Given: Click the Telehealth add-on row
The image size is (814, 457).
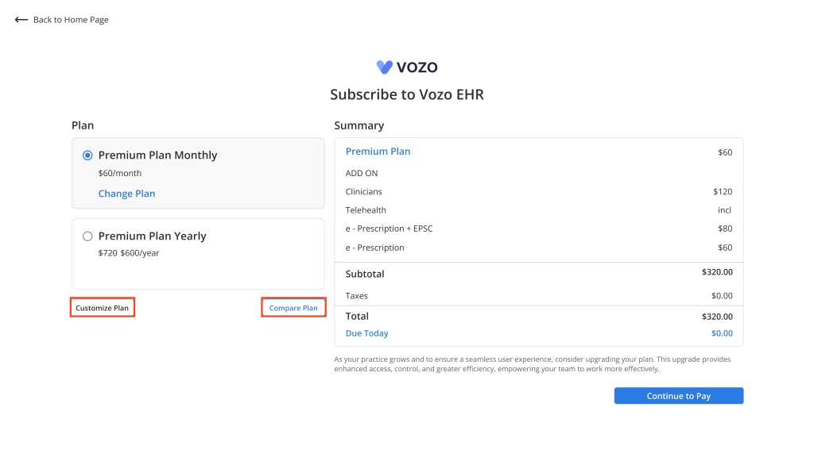Looking at the screenshot, I should coord(539,210).
